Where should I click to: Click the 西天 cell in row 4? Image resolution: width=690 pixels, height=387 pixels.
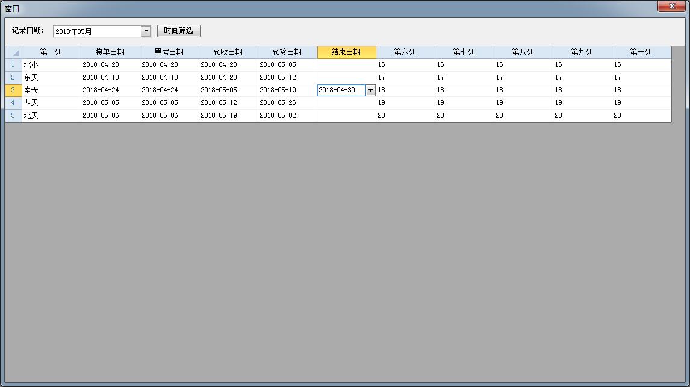click(x=51, y=102)
